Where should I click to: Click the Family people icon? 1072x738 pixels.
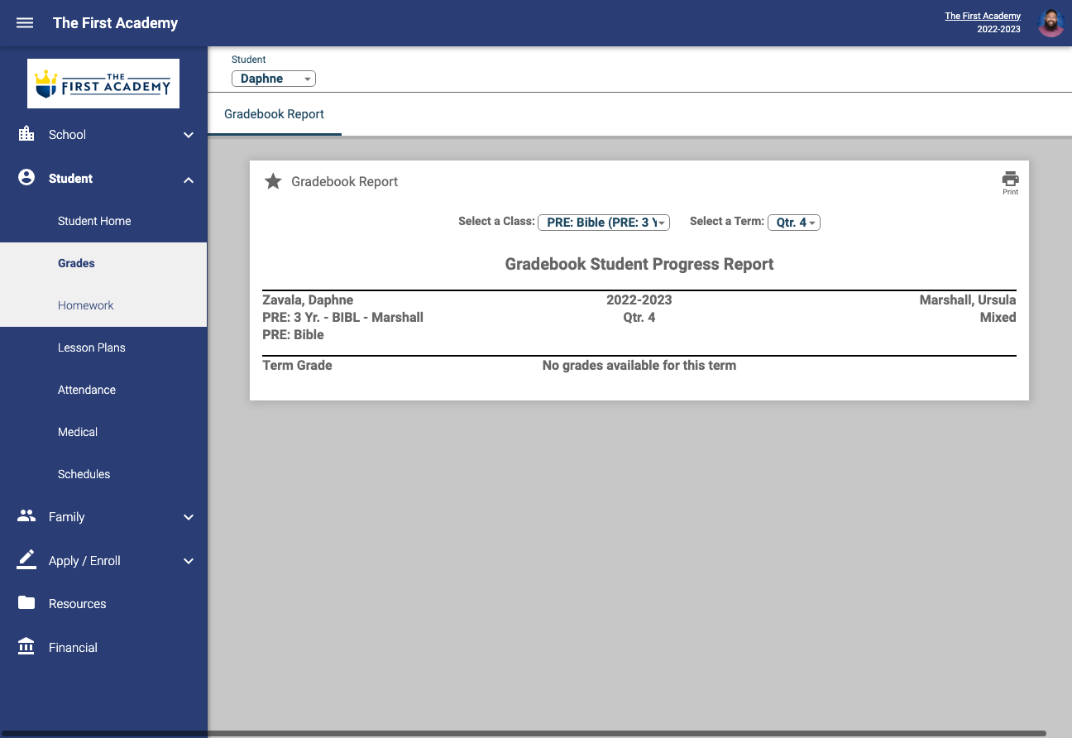pos(26,516)
